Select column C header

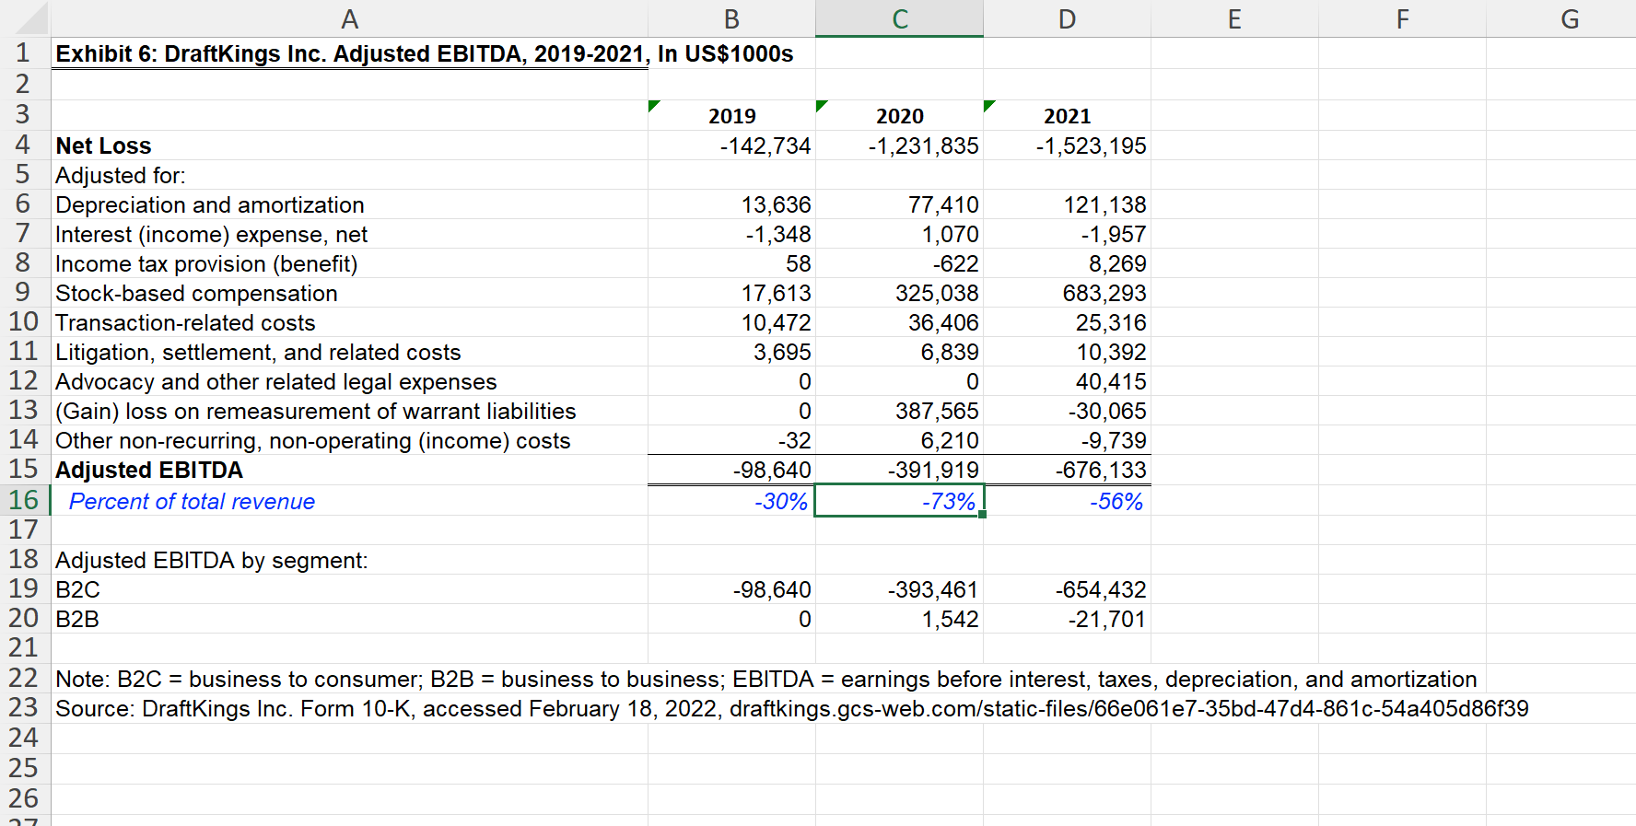coord(899,18)
